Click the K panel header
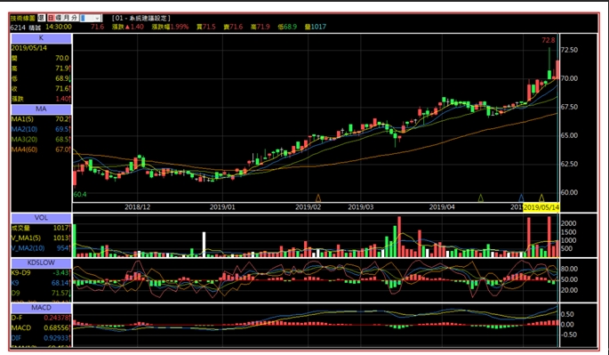 41,38
